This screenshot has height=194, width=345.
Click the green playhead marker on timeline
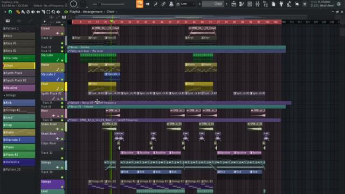point(112,22)
